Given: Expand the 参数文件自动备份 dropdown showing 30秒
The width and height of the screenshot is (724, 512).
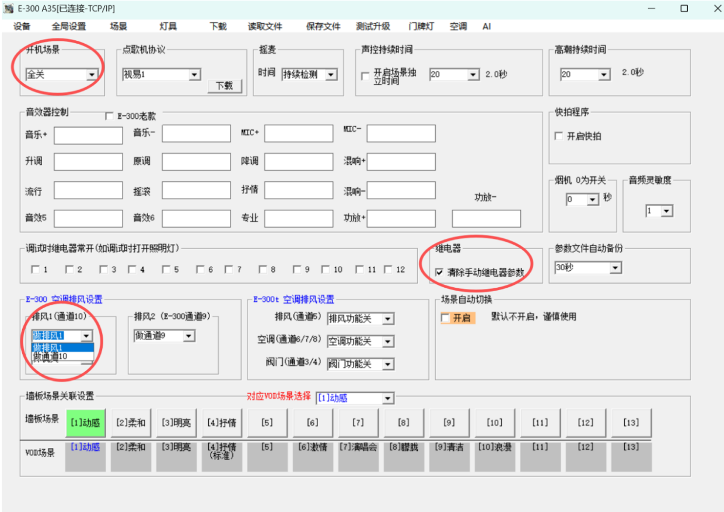Looking at the screenshot, I should point(615,268).
